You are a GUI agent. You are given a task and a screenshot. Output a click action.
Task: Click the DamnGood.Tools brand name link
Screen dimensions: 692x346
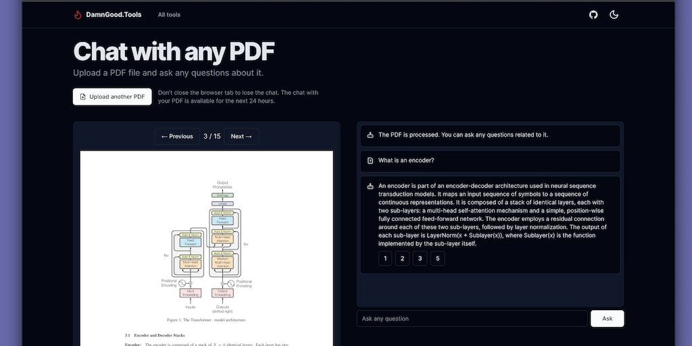coord(114,15)
